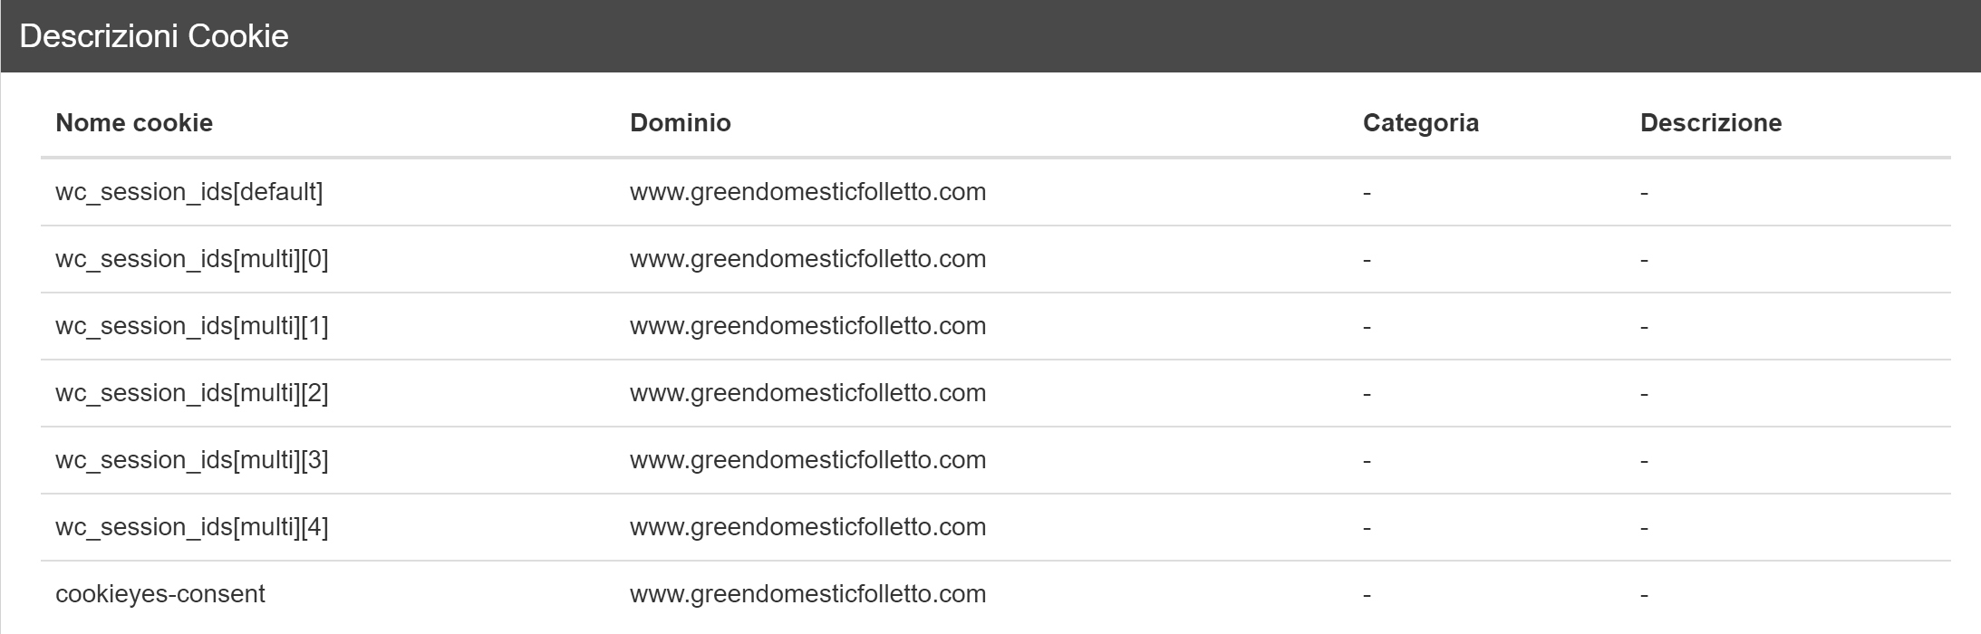Click the Descrizione column header

coord(1711,123)
